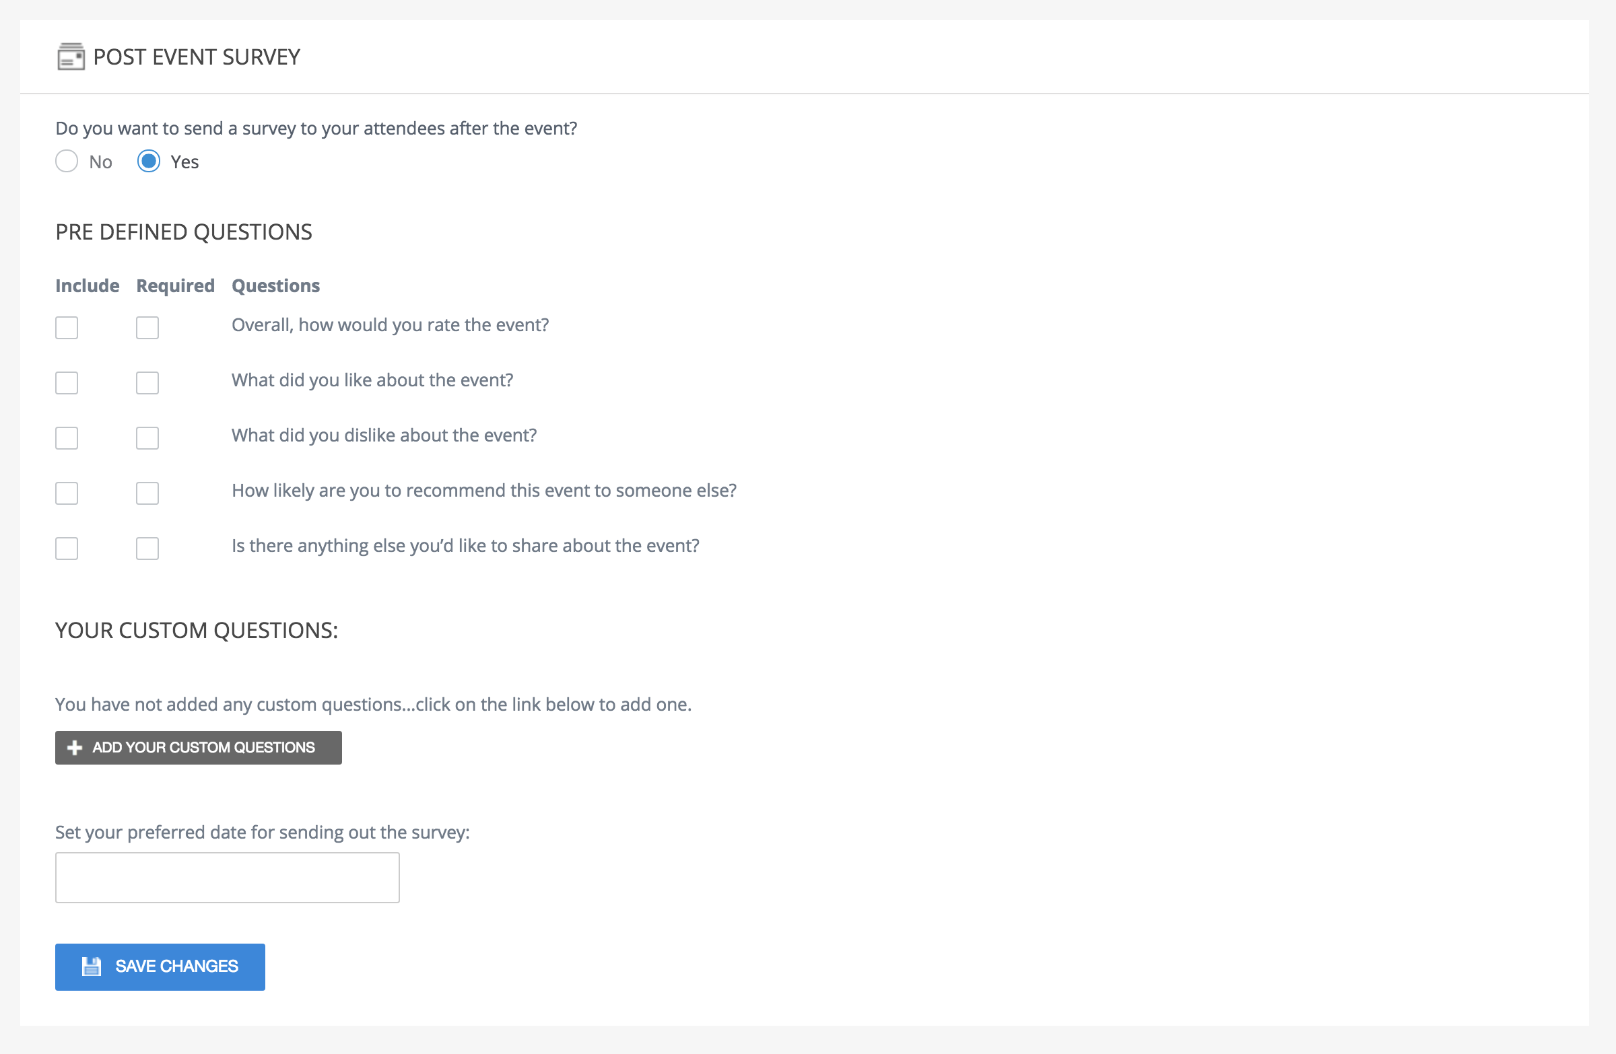Screen dimensions: 1616x1054
Task: Include 'Is there anything else' question
Action: pos(67,549)
